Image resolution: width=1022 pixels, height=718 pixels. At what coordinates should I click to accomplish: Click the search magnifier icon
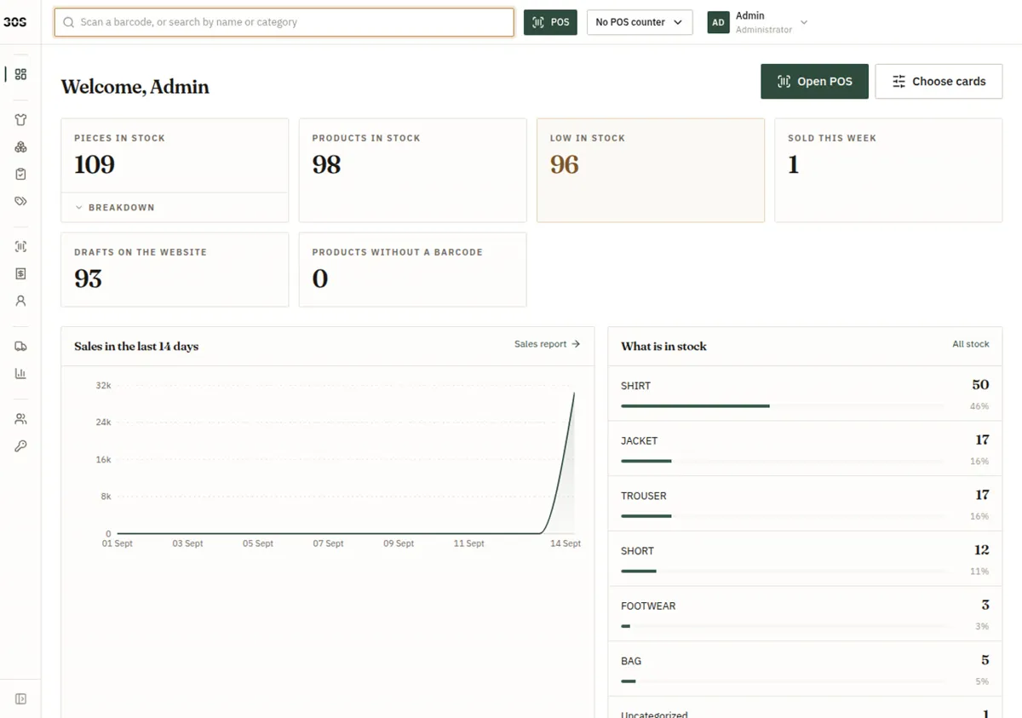click(x=69, y=22)
